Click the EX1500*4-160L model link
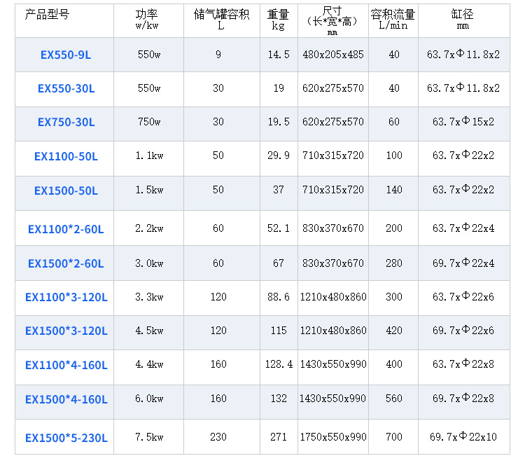525x456 pixels. 66,399
